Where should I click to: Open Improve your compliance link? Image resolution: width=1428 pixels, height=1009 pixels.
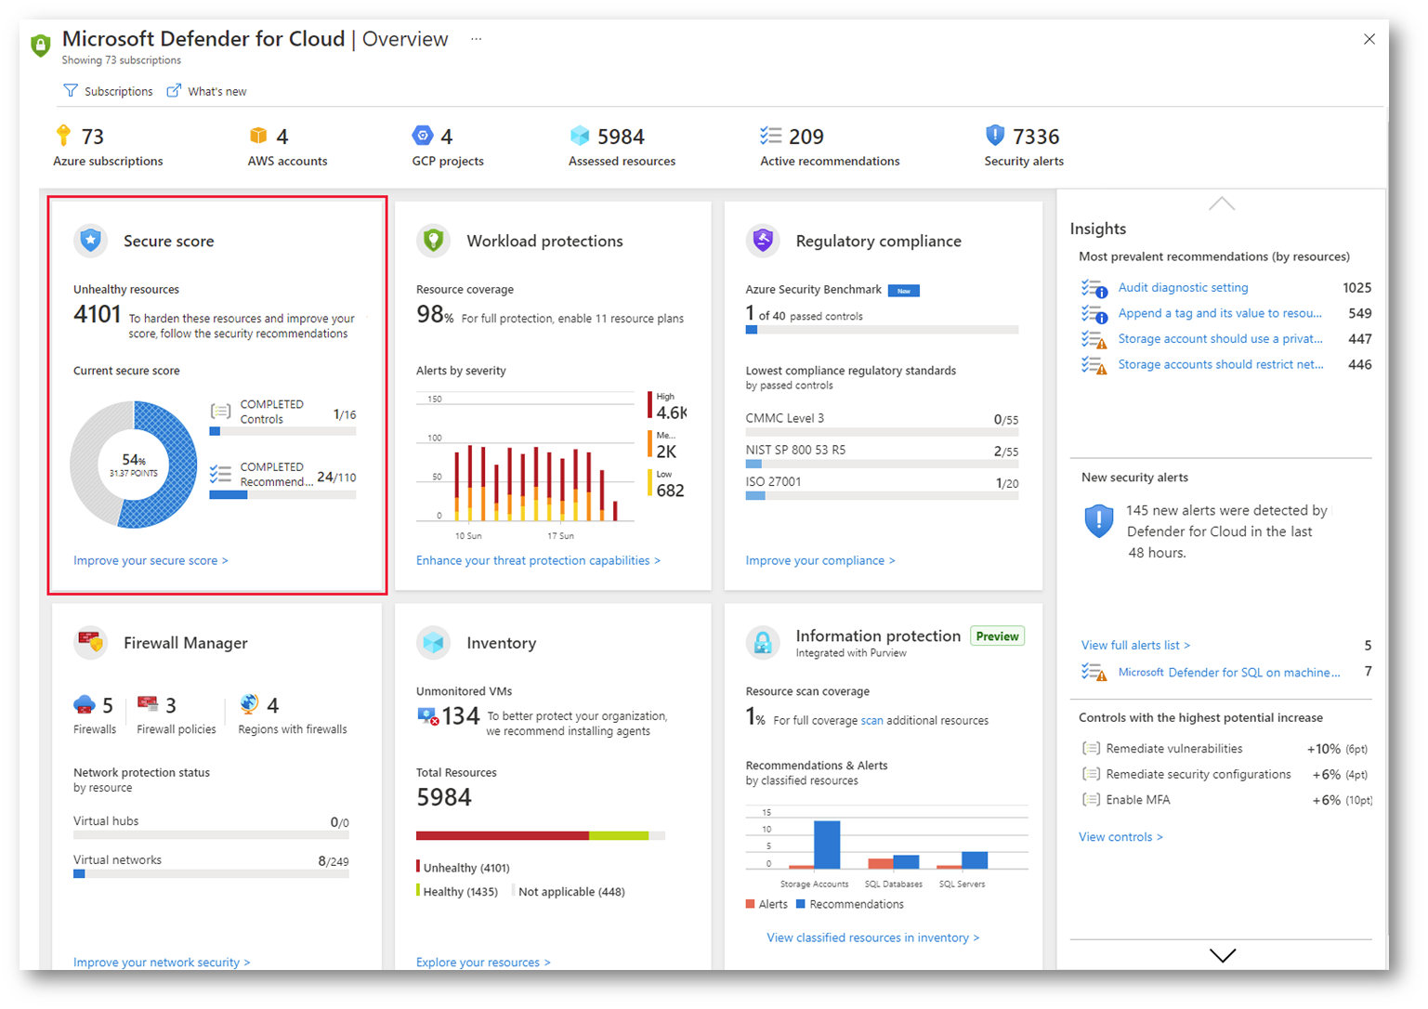[820, 560]
